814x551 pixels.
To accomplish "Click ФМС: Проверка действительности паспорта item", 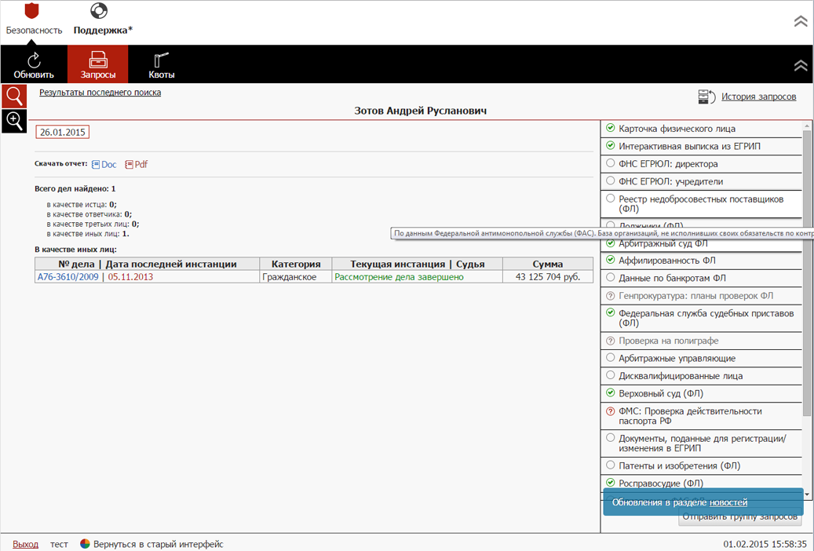I will point(701,416).
